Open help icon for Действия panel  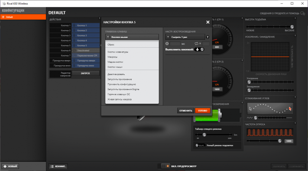click(x=99, y=18)
